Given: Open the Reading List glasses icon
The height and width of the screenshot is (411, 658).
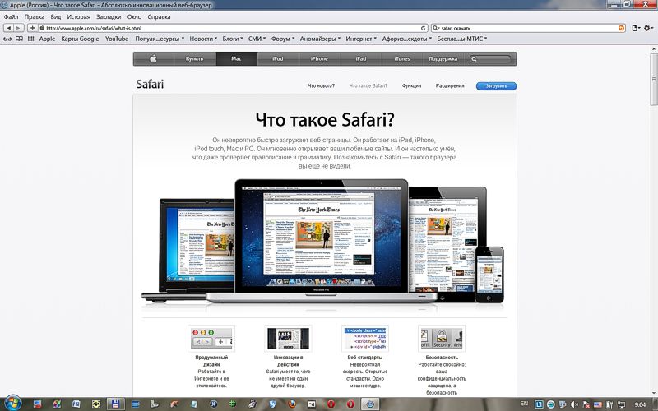Looking at the screenshot, I should [x=7, y=39].
